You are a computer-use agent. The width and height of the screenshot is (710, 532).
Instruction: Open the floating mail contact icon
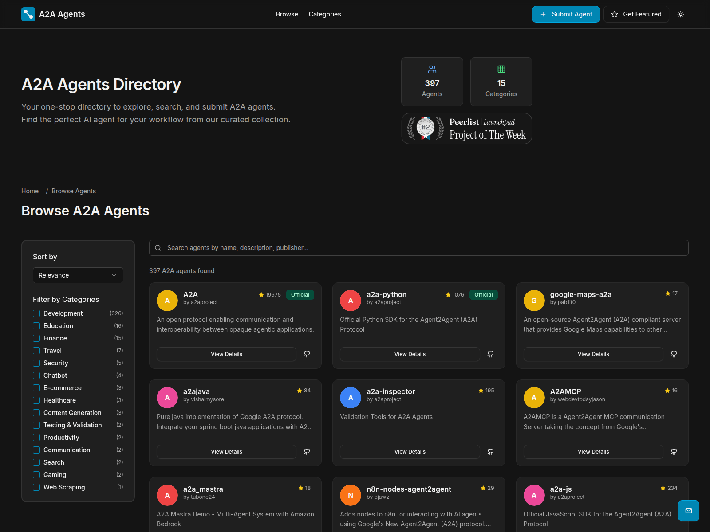688,511
